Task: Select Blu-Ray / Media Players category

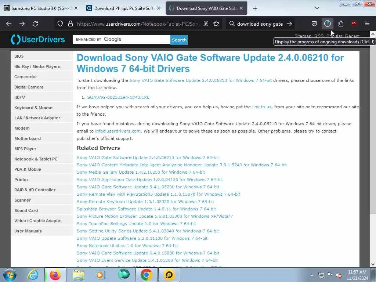Action: coord(42,66)
